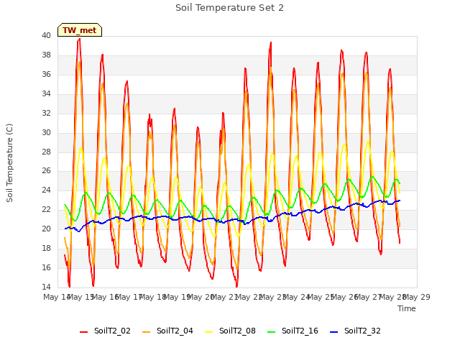
Task: Click the chart title Soil Temperature Set 2
Action: pyautogui.click(x=229, y=8)
